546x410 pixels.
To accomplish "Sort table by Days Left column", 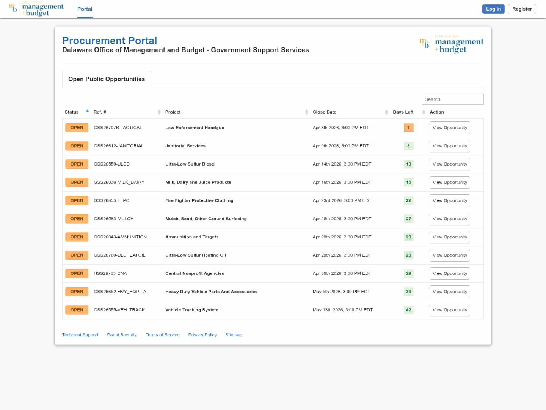I will 424,112.
